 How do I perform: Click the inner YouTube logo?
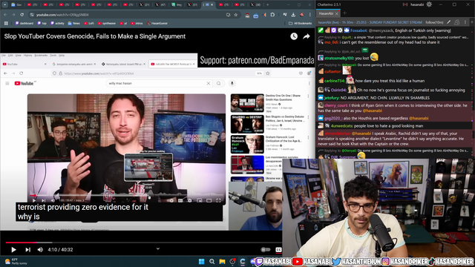coord(24,83)
